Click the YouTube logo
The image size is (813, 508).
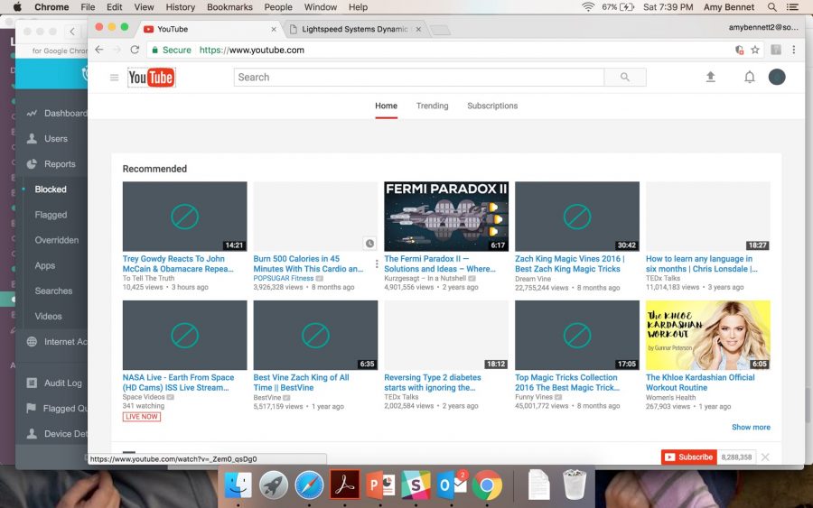pos(152,78)
